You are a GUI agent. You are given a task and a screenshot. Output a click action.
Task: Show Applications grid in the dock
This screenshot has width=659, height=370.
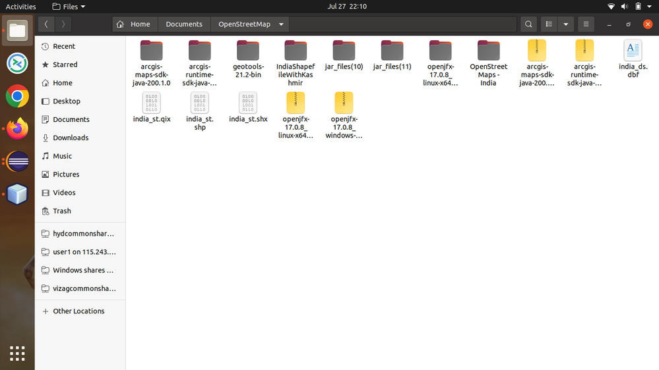pos(17,354)
